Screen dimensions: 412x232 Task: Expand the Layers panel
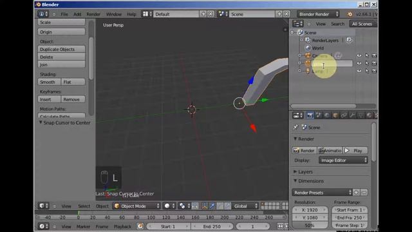(295, 171)
